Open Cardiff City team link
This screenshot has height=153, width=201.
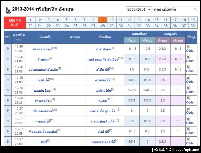coord(103,80)
